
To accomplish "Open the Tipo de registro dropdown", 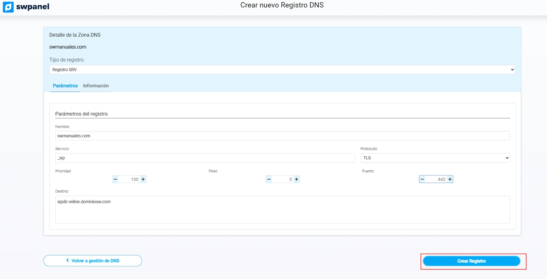I will 282,70.
